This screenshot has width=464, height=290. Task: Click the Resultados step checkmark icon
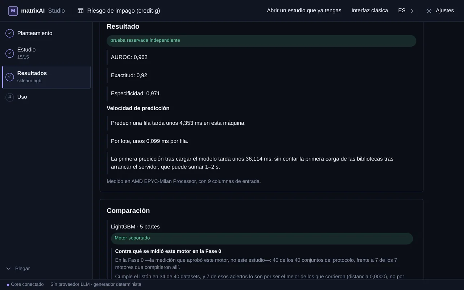click(10, 77)
